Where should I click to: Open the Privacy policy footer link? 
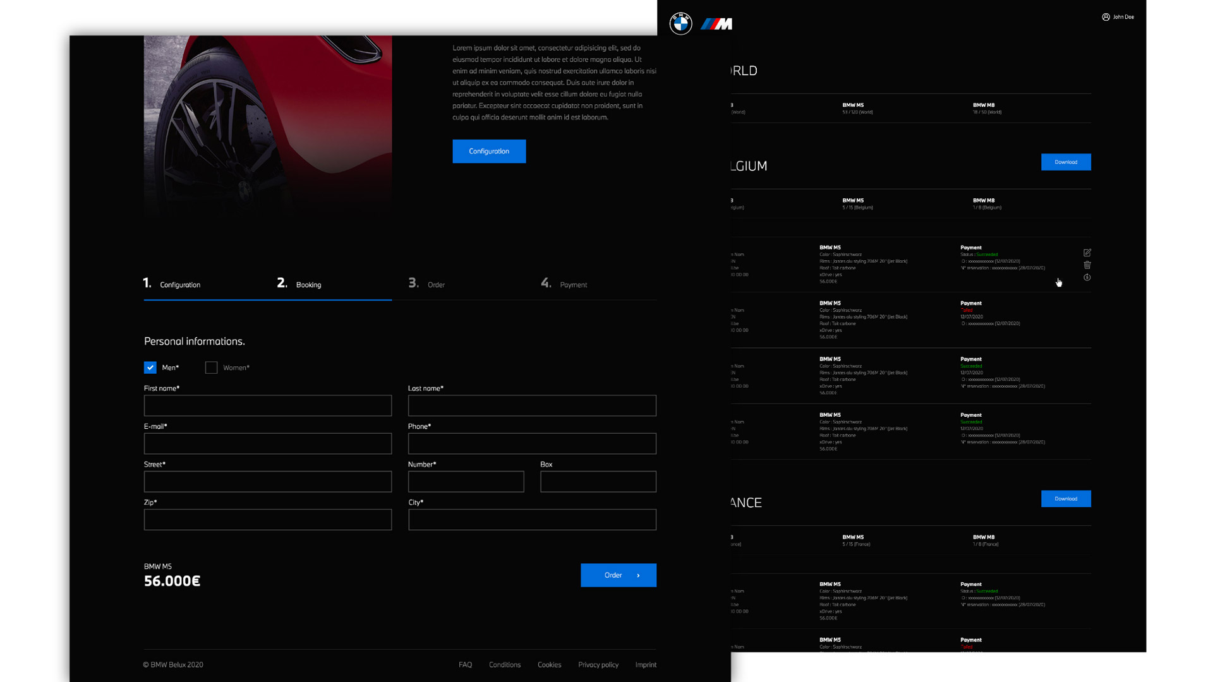pyautogui.click(x=598, y=665)
